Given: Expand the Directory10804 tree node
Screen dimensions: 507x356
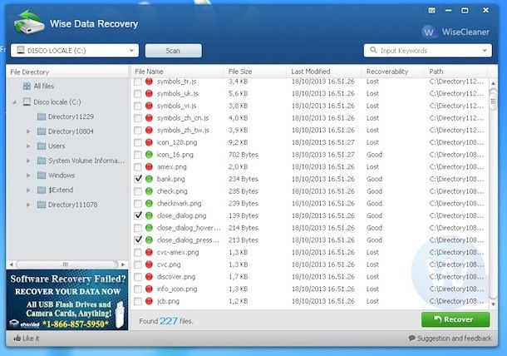Looking at the screenshot, I should 28,131.
